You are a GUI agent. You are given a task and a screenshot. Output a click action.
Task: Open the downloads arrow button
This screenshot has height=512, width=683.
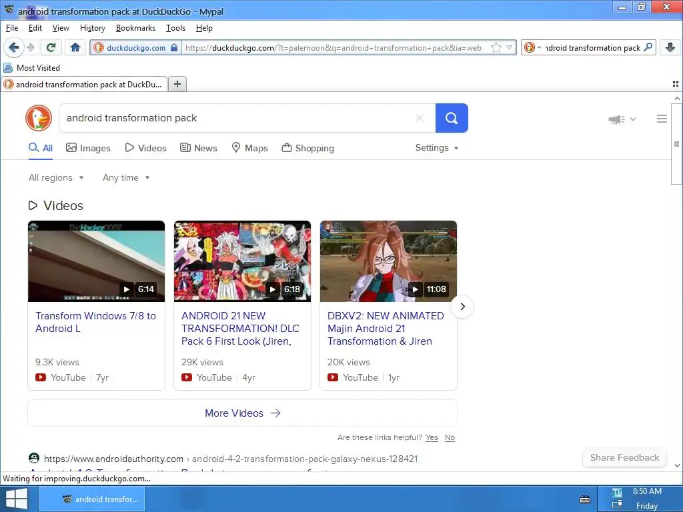(x=670, y=47)
